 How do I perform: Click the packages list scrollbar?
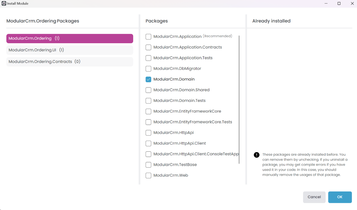239,99
